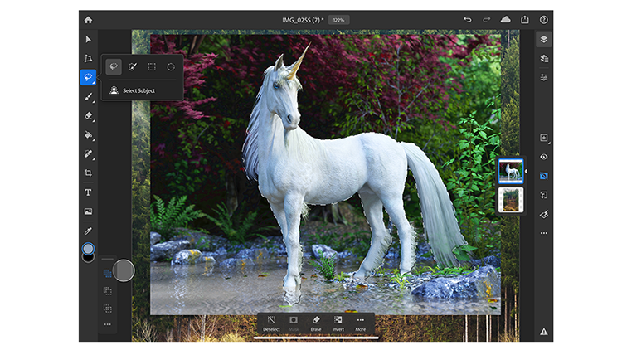
Task: Toggle the layer mask button in right panel
Action: [x=544, y=176]
